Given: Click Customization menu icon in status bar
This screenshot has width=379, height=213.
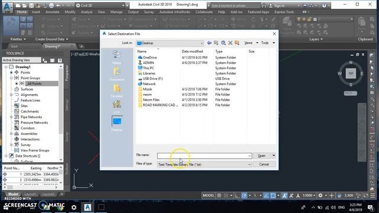Looking at the screenshot, I should [372, 195].
